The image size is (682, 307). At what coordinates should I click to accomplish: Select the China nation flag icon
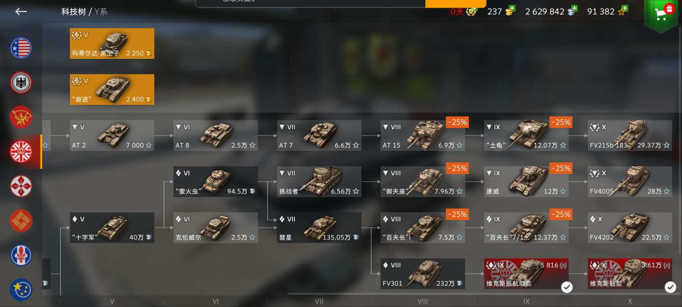21,220
